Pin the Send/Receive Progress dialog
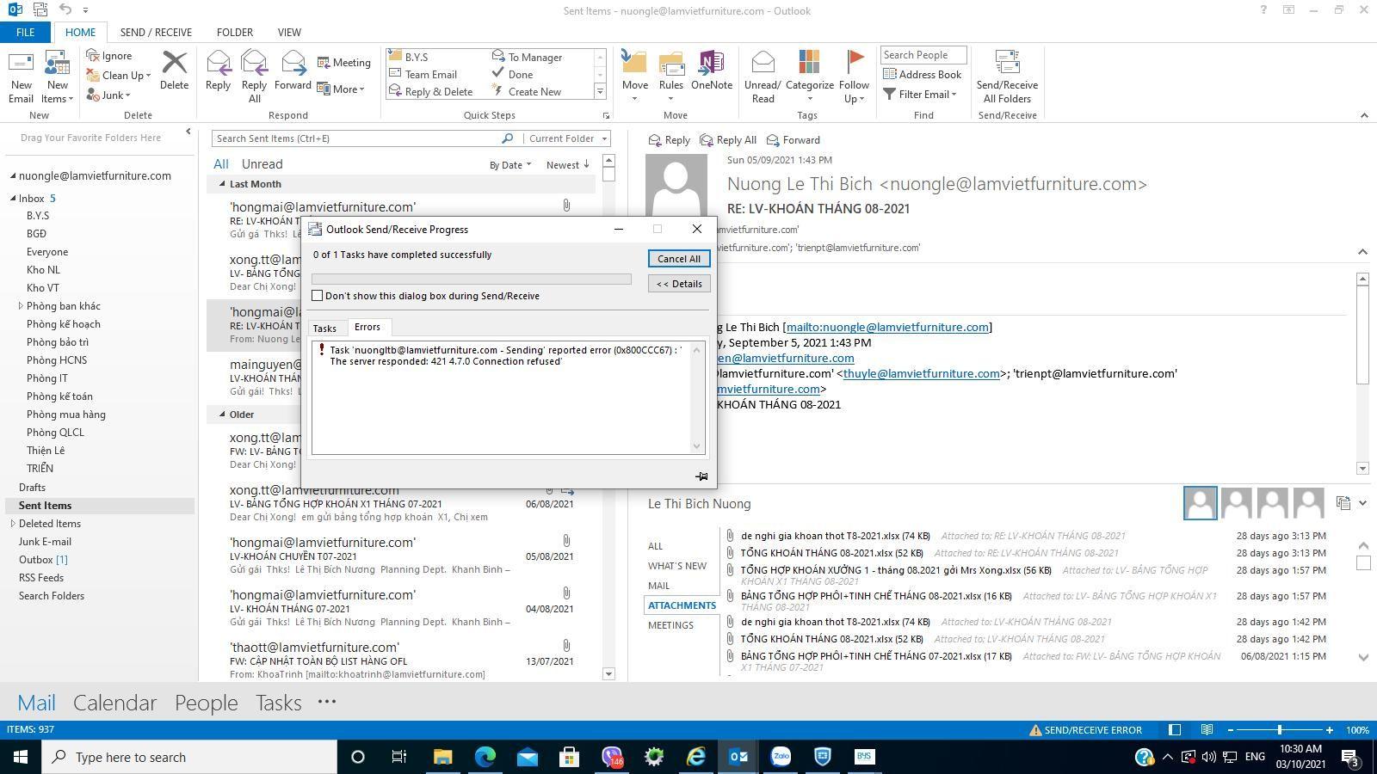 [701, 476]
